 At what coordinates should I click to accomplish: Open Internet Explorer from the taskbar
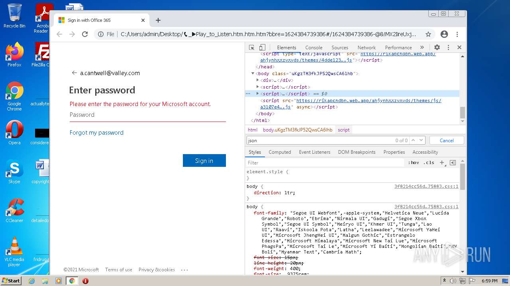pyautogui.click(x=31, y=281)
